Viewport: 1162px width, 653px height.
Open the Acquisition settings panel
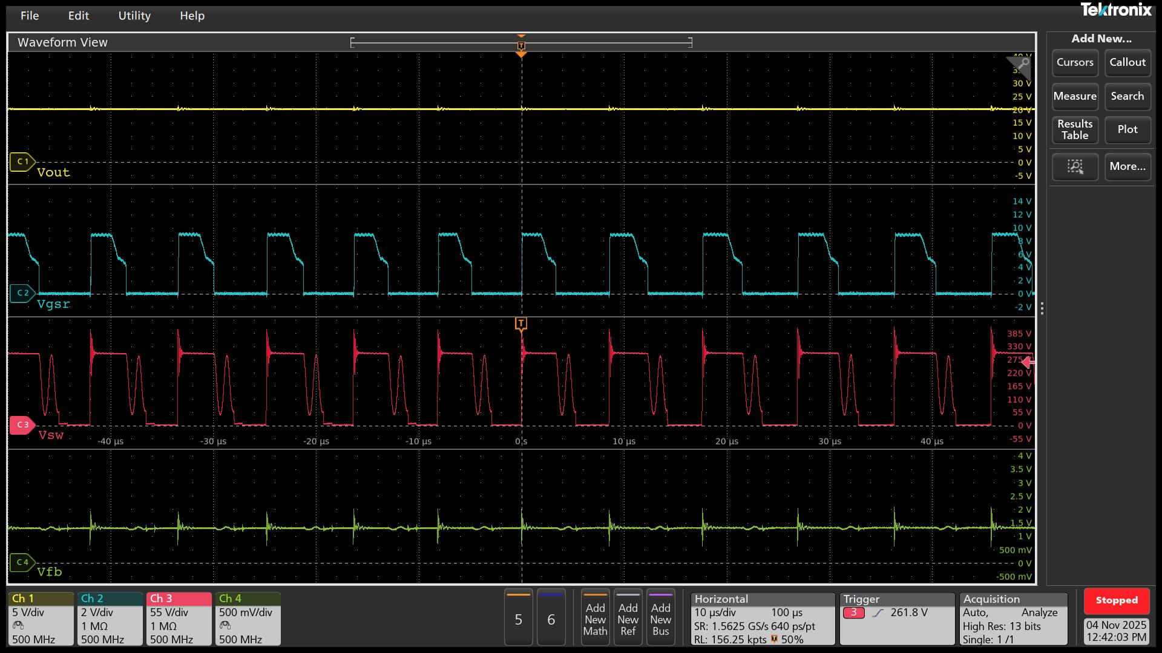pyautogui.click(x=1014, y=619)
